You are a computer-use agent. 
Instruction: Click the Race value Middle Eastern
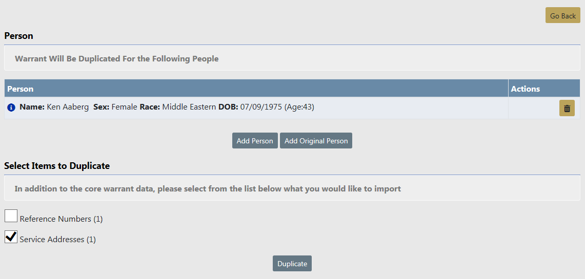[189, 108]
